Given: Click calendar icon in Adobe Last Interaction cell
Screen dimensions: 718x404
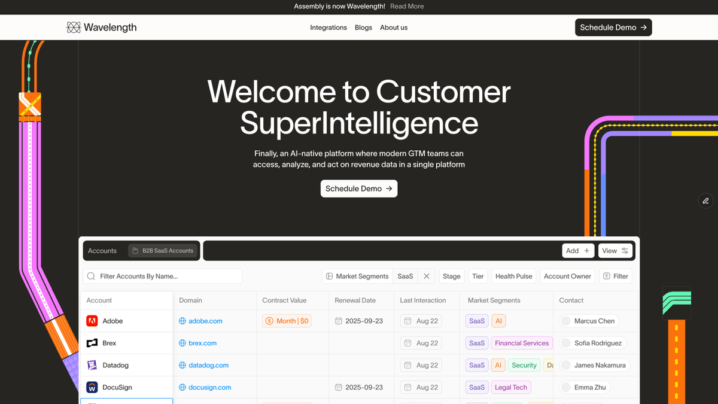Looking at the screenshot, I should coord(407,321).
